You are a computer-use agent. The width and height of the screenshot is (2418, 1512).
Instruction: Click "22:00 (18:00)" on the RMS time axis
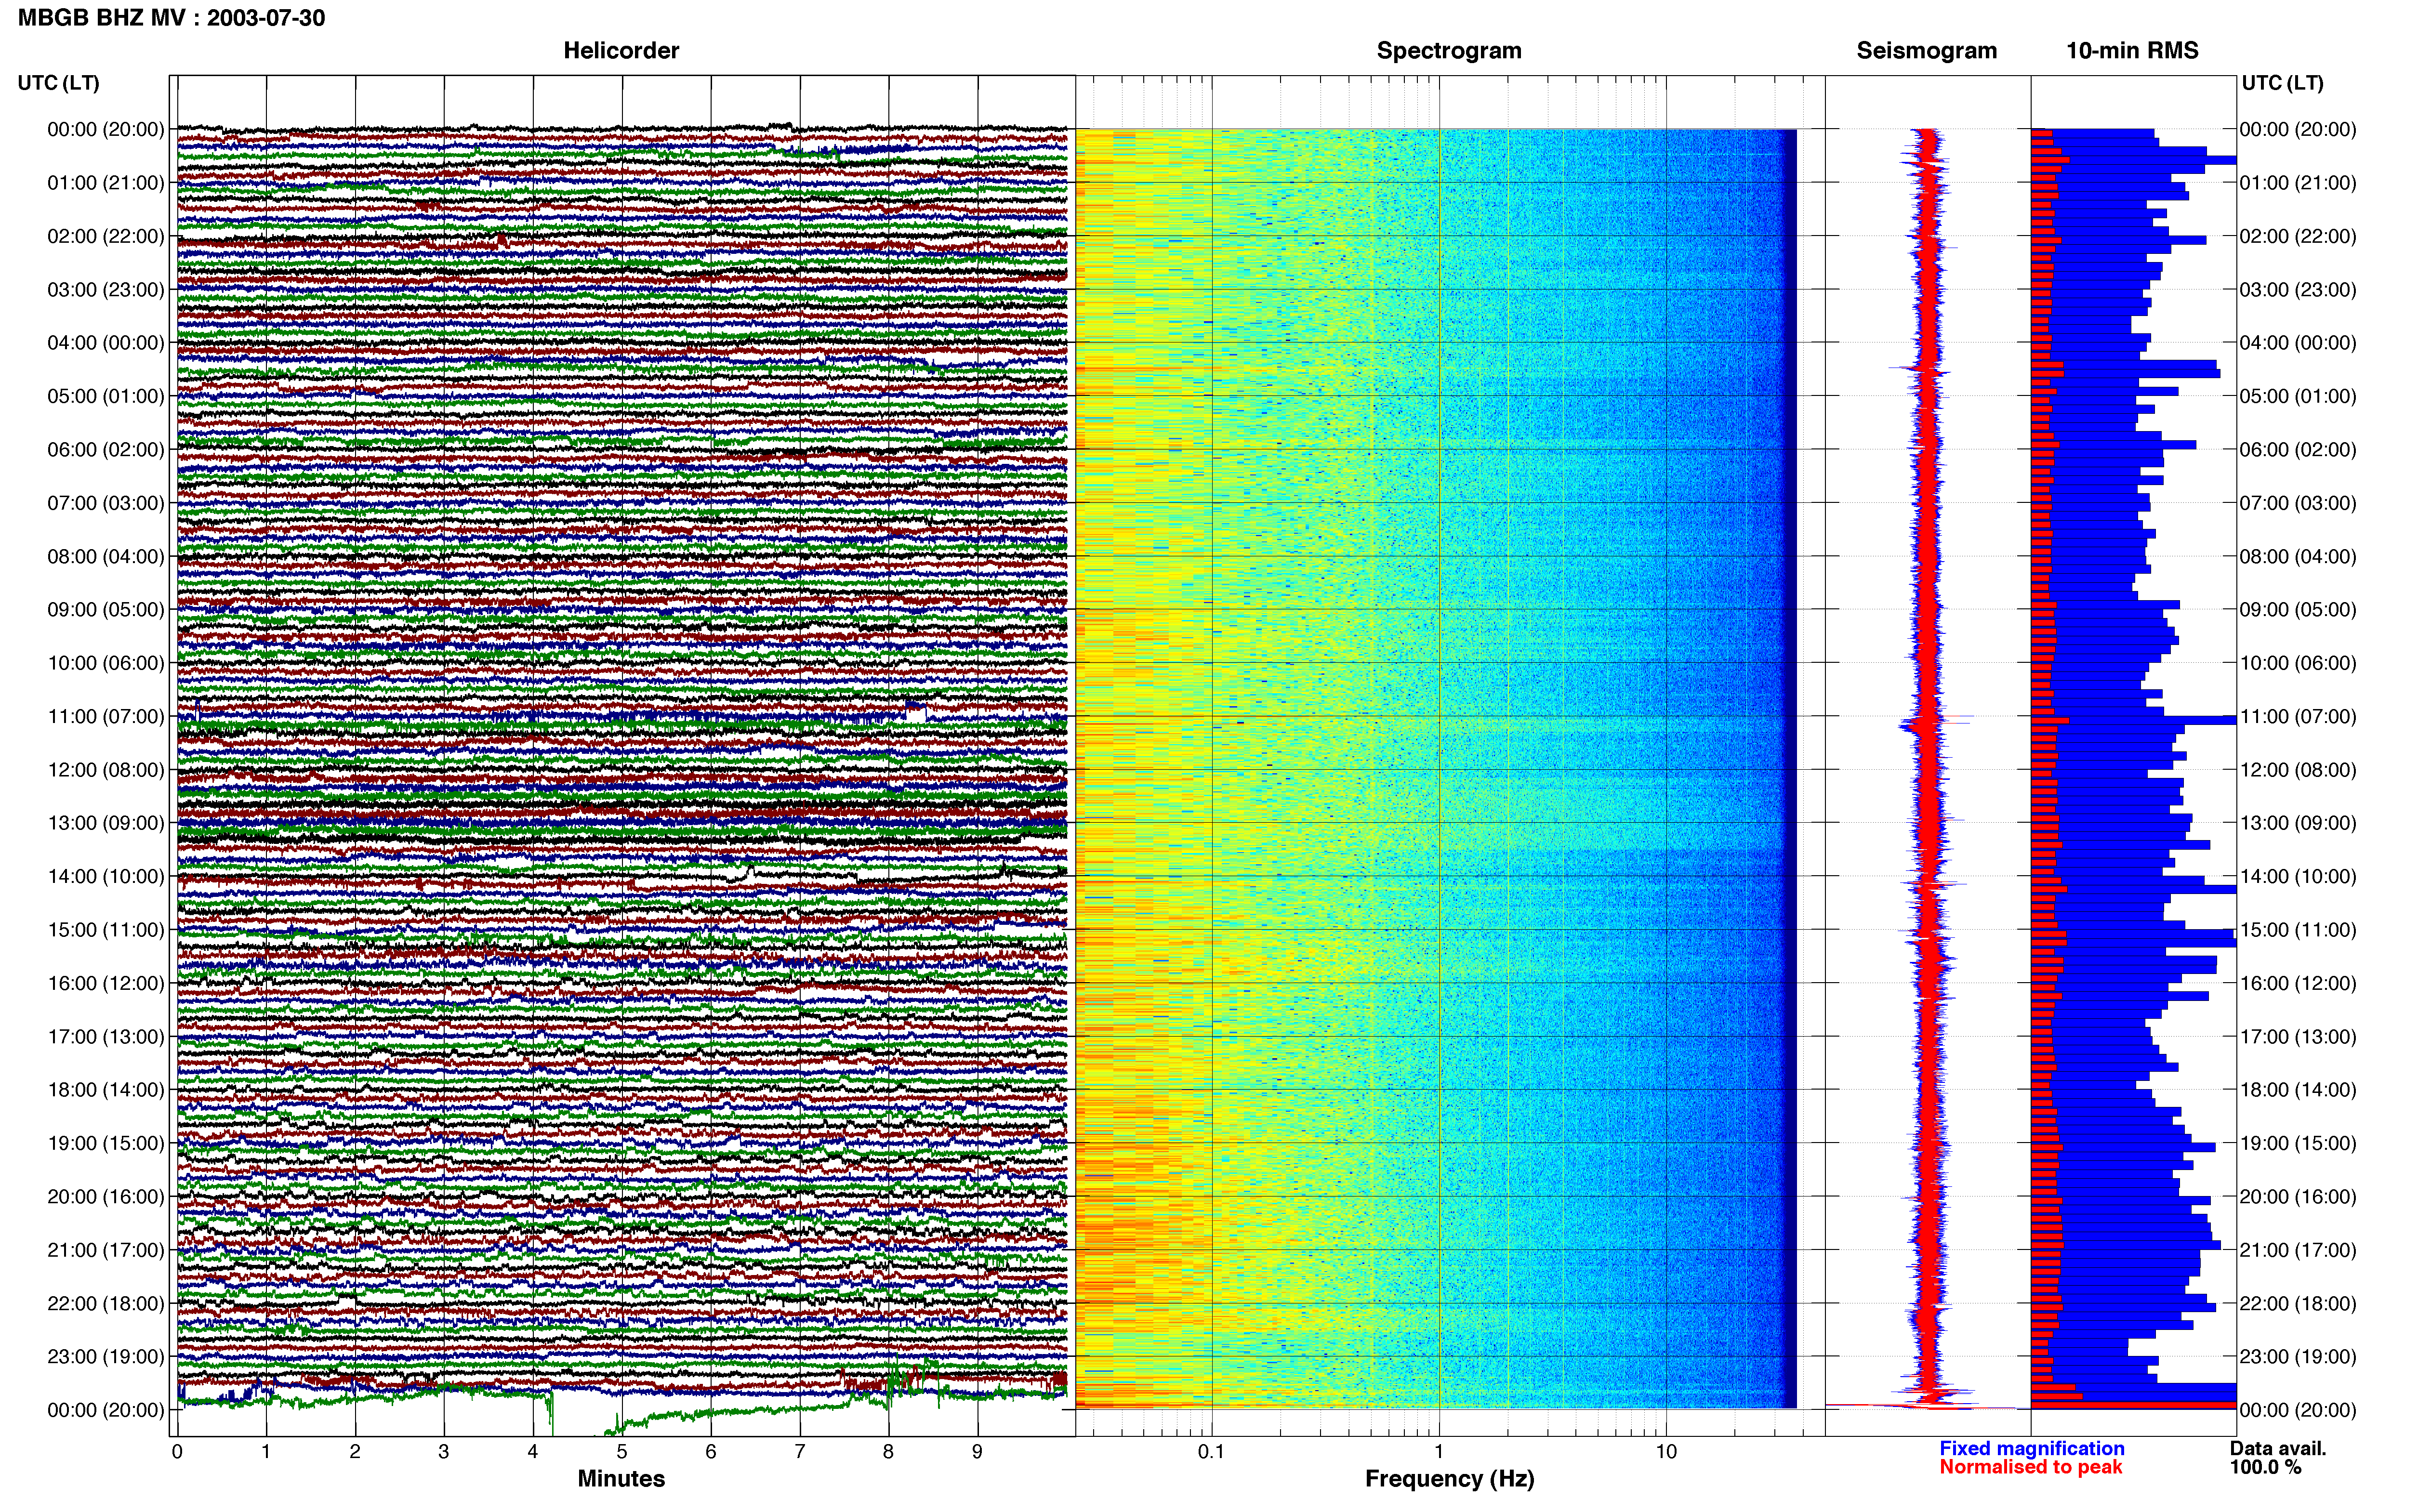(2298, 1303)
